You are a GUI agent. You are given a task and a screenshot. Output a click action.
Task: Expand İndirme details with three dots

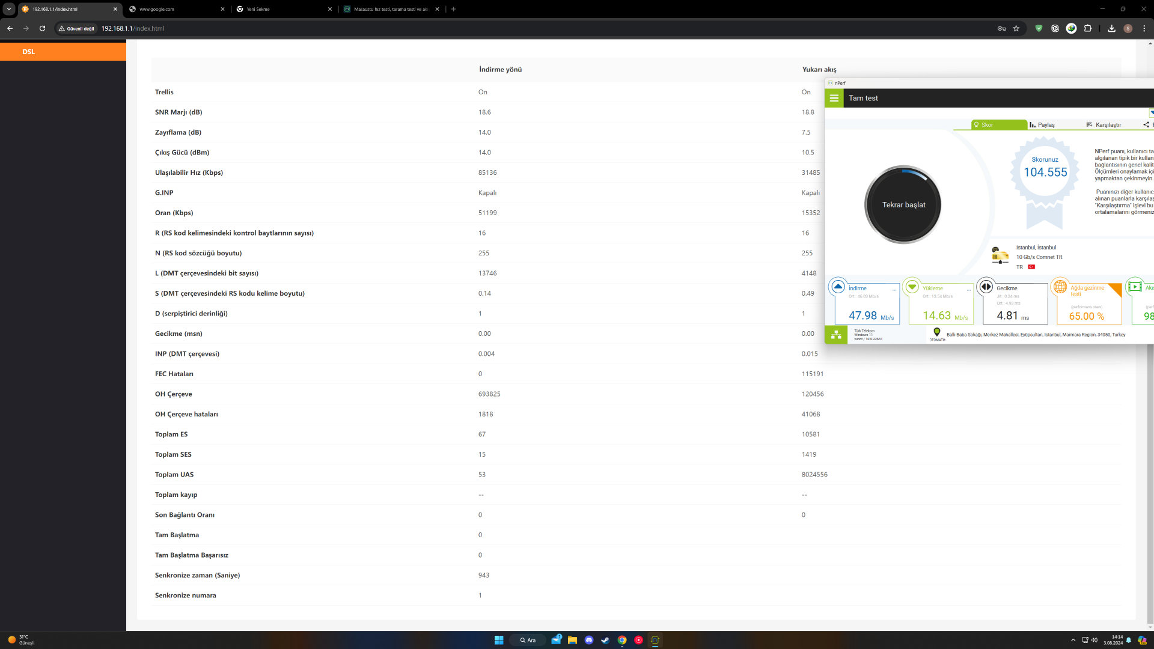(894, 290)
